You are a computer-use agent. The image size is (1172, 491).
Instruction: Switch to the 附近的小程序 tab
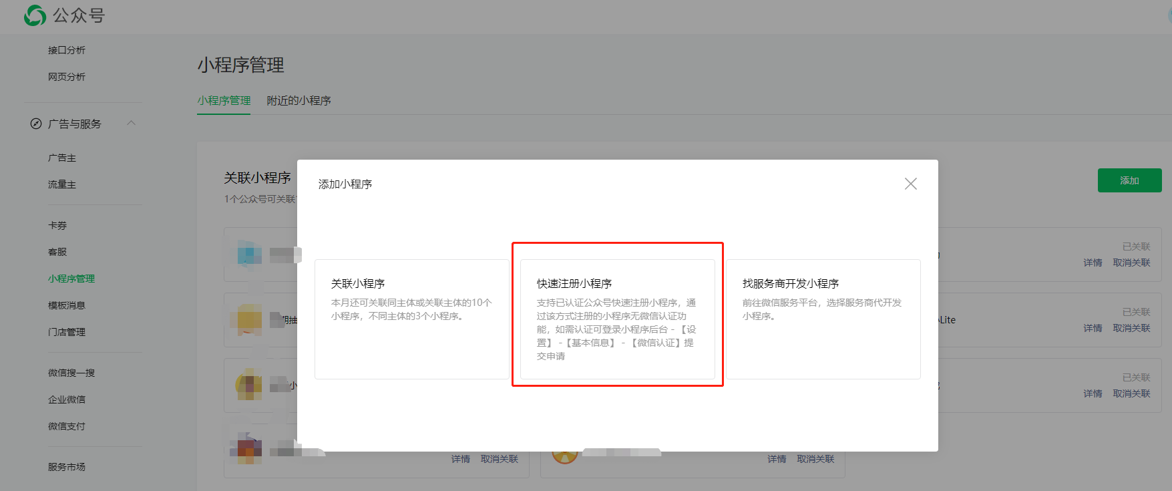299,101
